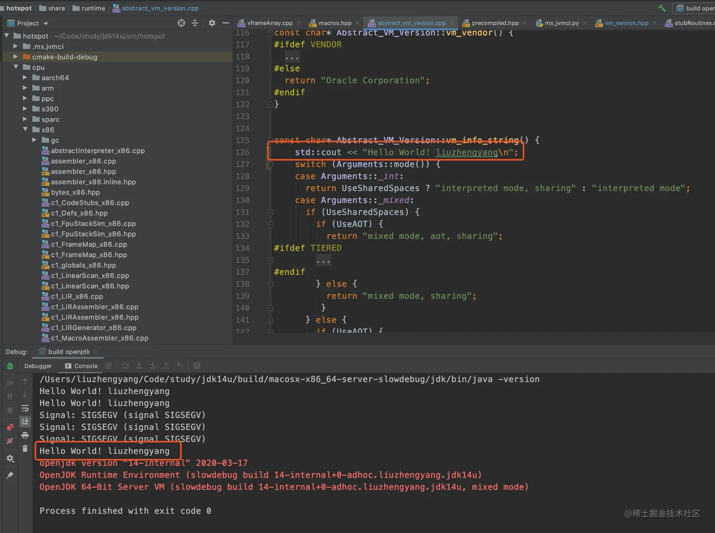Collapse the cpu folder
This screenshot has width=715, height=533.
pyautogui.click(x=16, y=67)
